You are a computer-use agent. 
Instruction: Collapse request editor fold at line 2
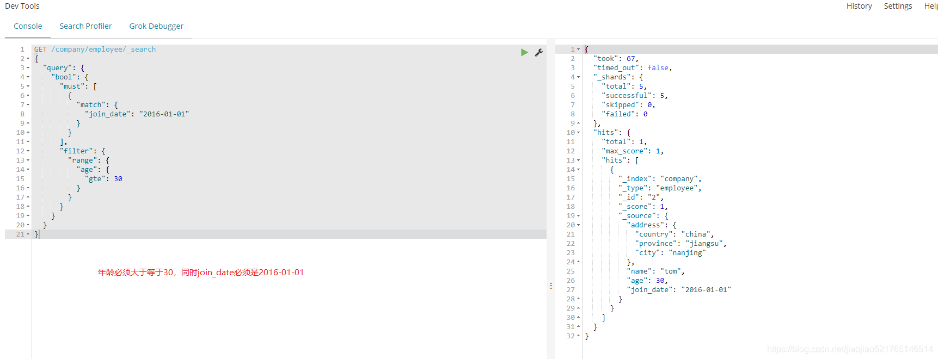[x=28, y=59]
